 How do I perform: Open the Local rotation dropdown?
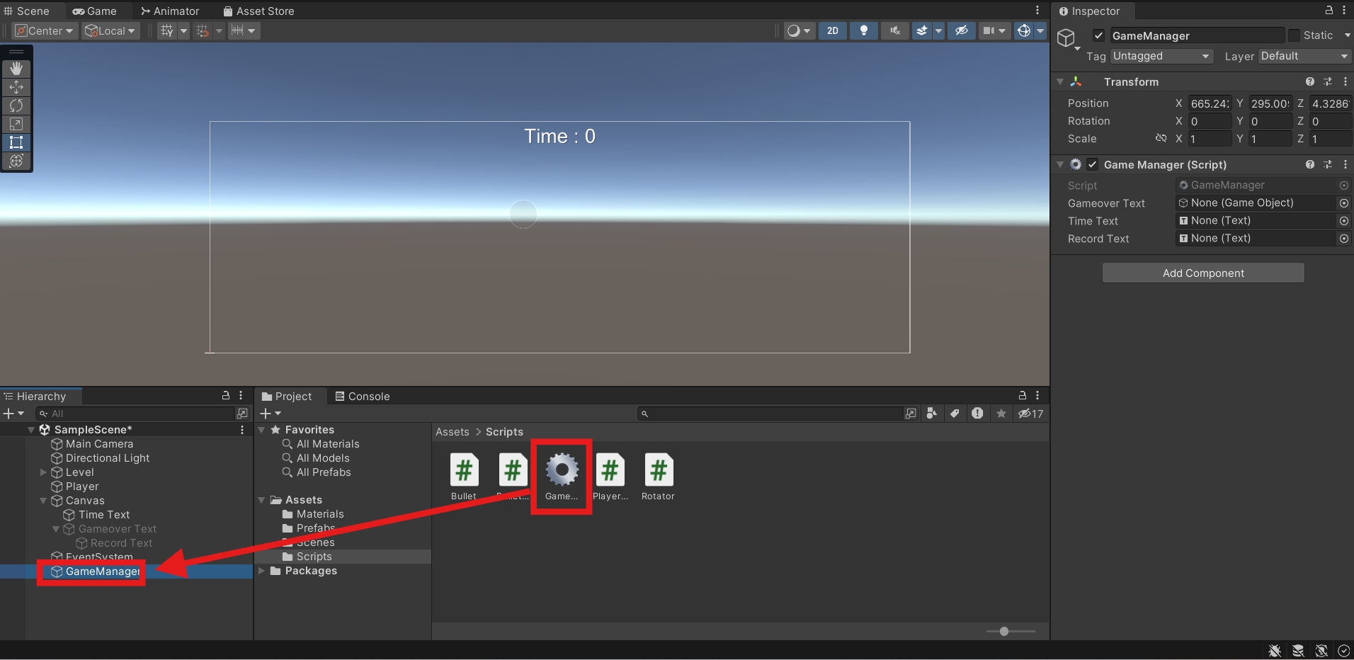click(110, 30)
